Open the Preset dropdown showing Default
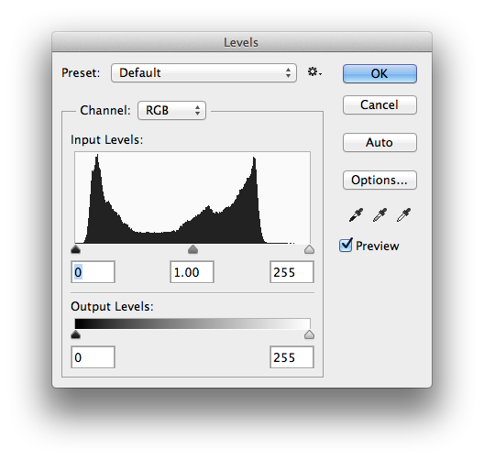This screenshot has height=460, width=484. 203,72
